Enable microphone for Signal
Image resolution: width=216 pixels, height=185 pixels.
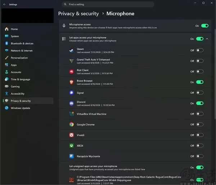[x=200, y=93]
